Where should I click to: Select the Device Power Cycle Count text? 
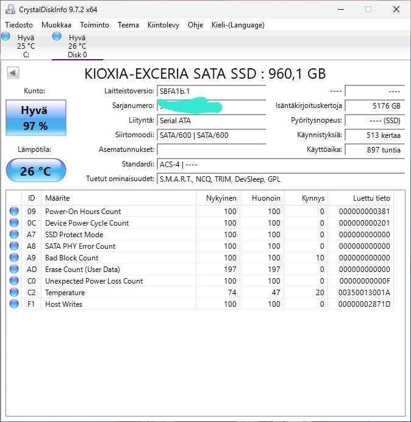click(x=87, y=223)
